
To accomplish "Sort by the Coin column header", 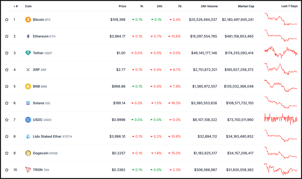I will coord(28,6).
